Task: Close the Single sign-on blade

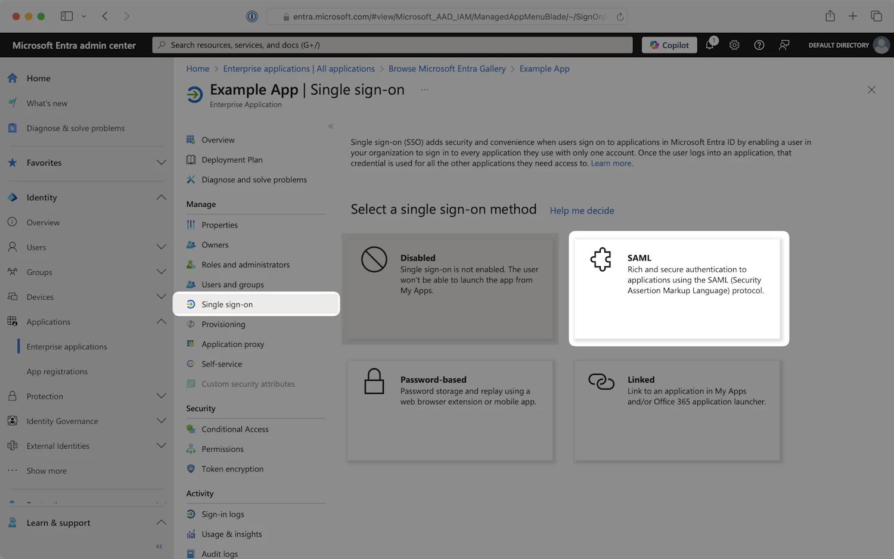Action: point(871,89)
